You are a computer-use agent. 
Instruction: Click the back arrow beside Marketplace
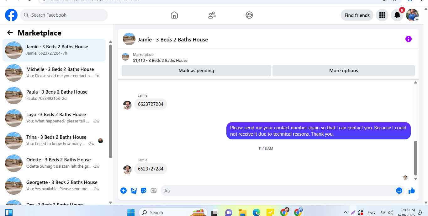coord(10,33)
